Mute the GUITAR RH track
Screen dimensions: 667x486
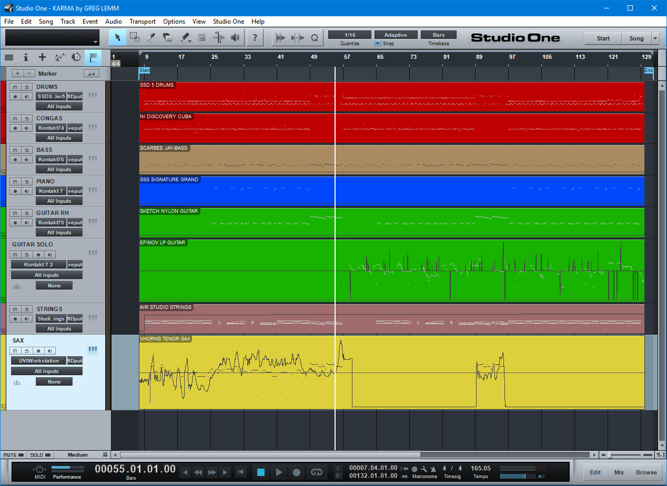coord(15,213)
